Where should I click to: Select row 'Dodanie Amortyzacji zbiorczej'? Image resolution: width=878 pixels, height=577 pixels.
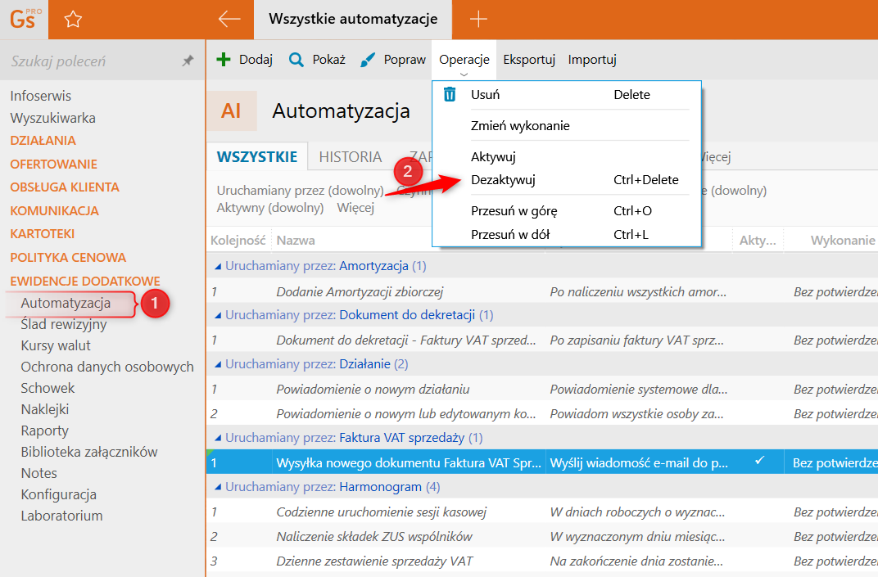(542, 291)
